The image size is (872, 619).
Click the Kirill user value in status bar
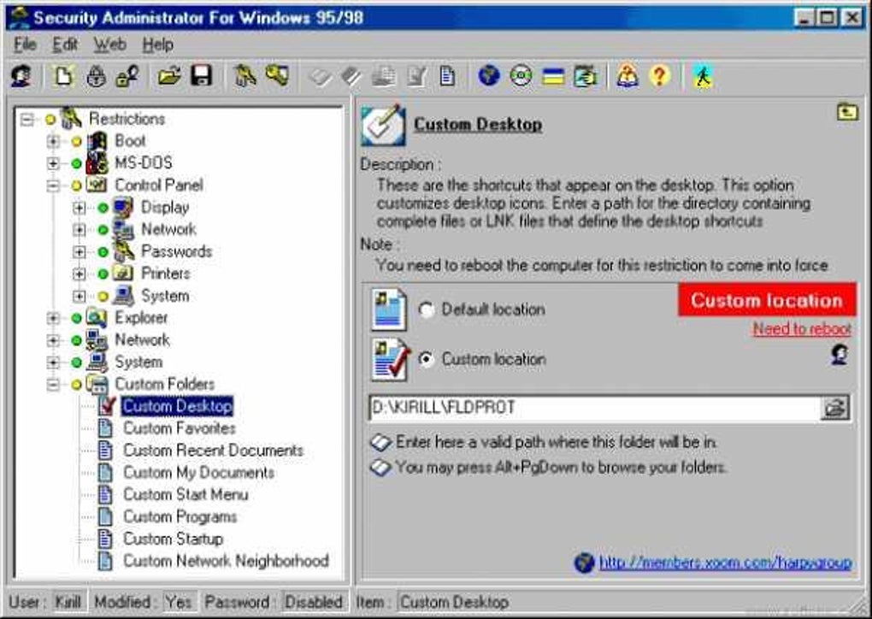68,602
